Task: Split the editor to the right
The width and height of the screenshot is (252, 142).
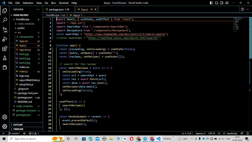Action: point(242,9)
